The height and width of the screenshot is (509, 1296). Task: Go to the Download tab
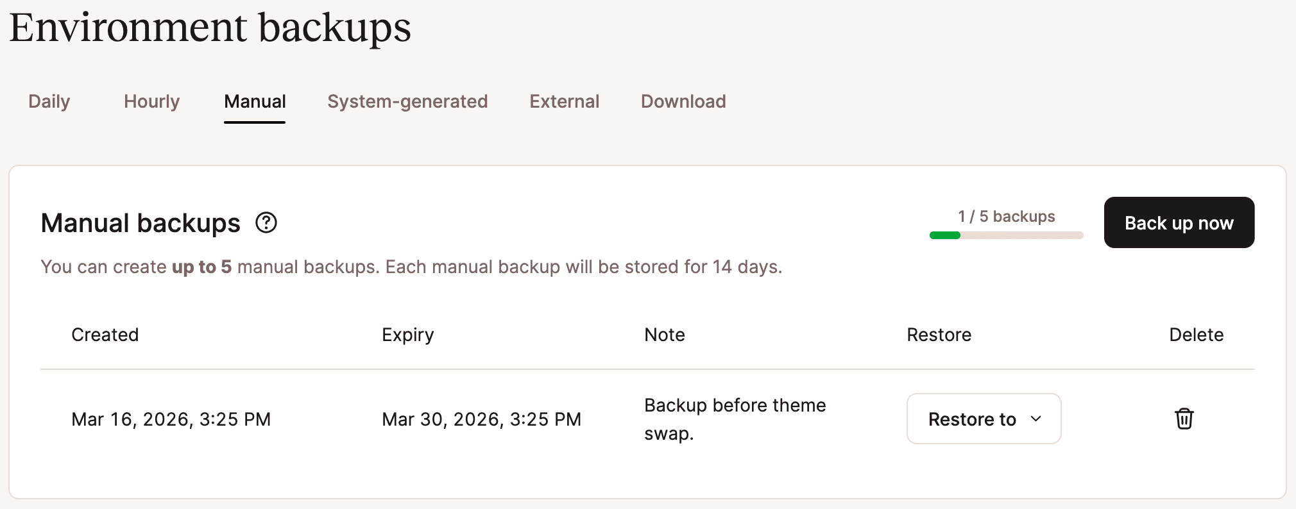pyautogui.click(x=683, y=101)
